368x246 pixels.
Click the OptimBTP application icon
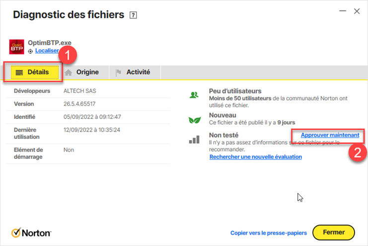tap(17, 47)
